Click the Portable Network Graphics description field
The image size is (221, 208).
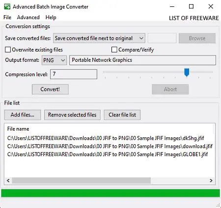click(142, 60)
